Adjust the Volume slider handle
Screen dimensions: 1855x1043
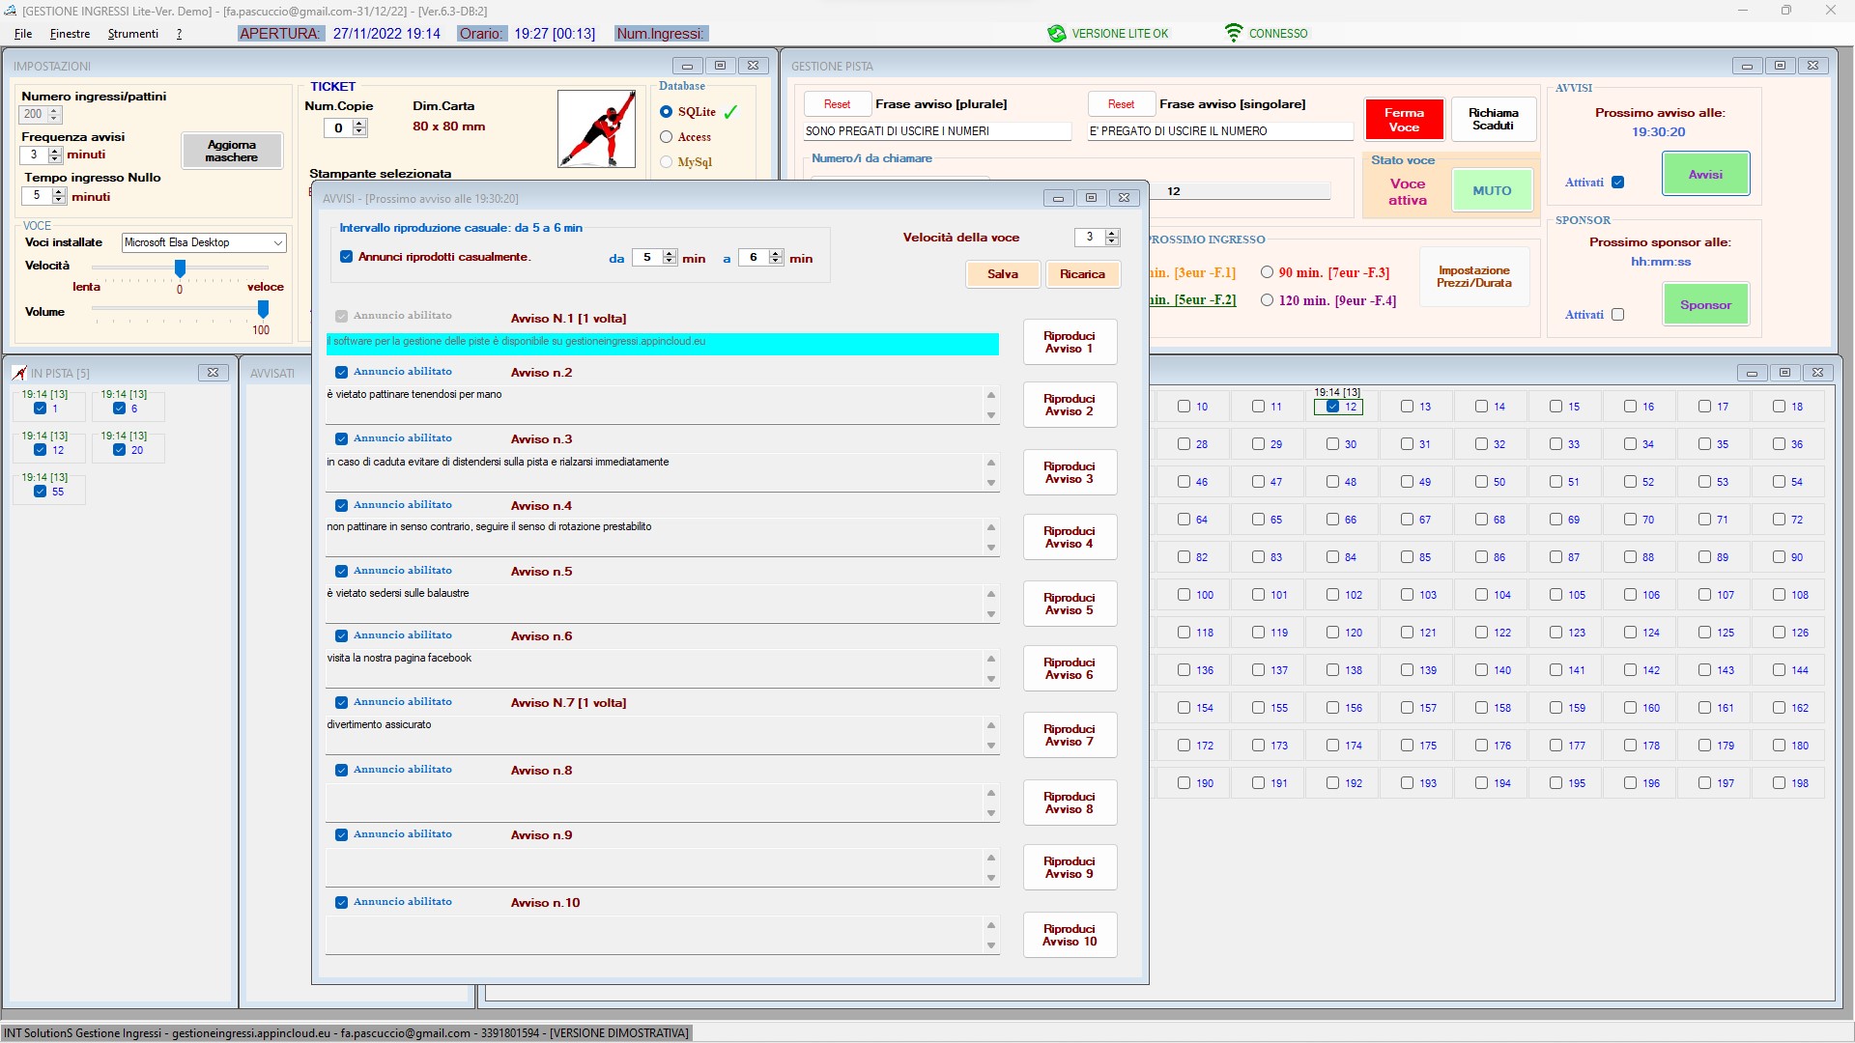263,309
